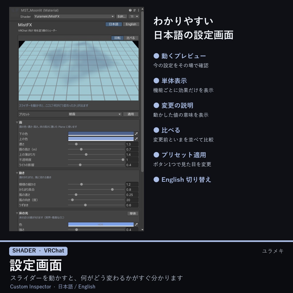Click the 濃さ slider handle
This screenshot has height=293, width=293.
click(x=76, y=144)
